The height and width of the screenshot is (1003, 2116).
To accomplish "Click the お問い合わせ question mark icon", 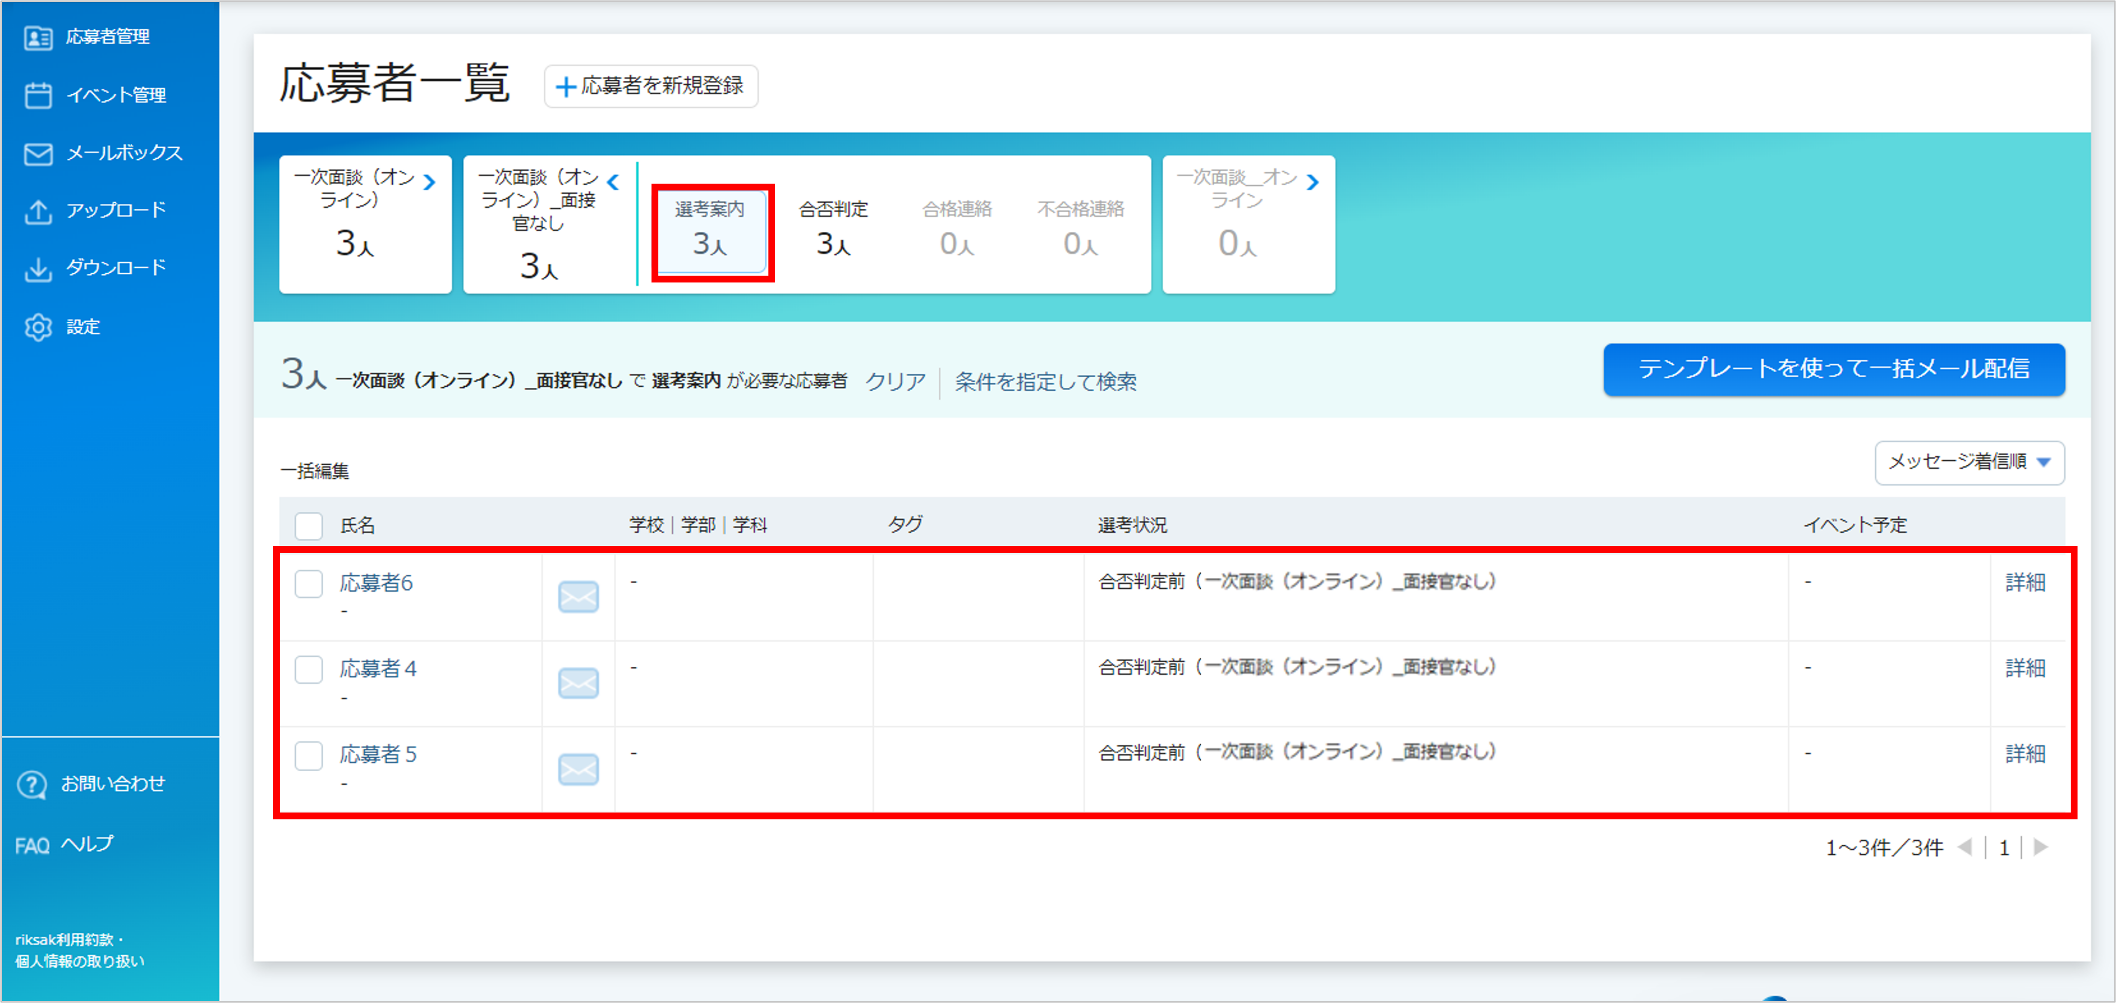I will point(32,785).
